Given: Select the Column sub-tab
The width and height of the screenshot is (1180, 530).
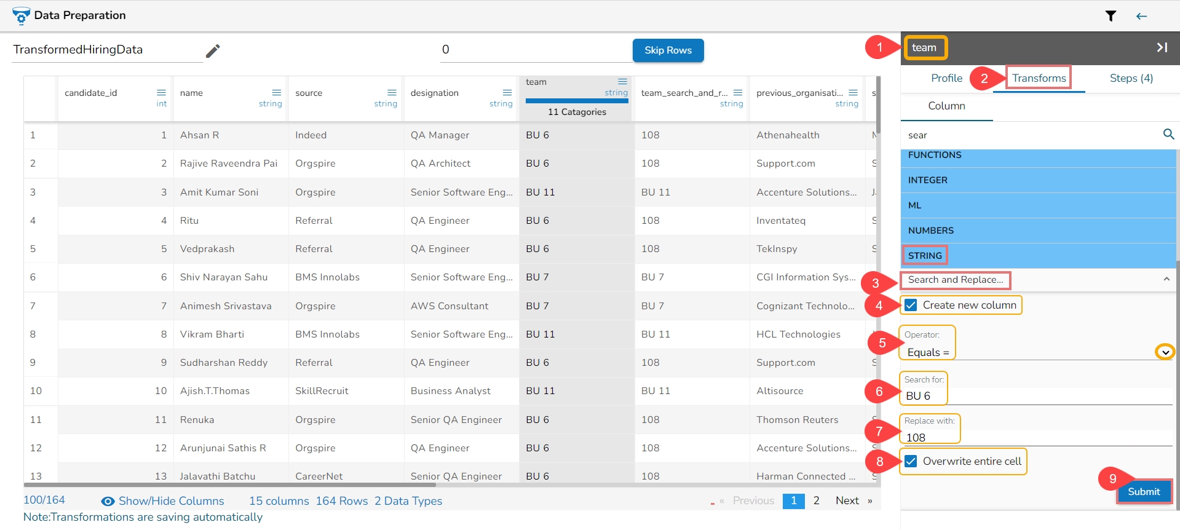Looking at the screenshot, I should pos(946,106).
